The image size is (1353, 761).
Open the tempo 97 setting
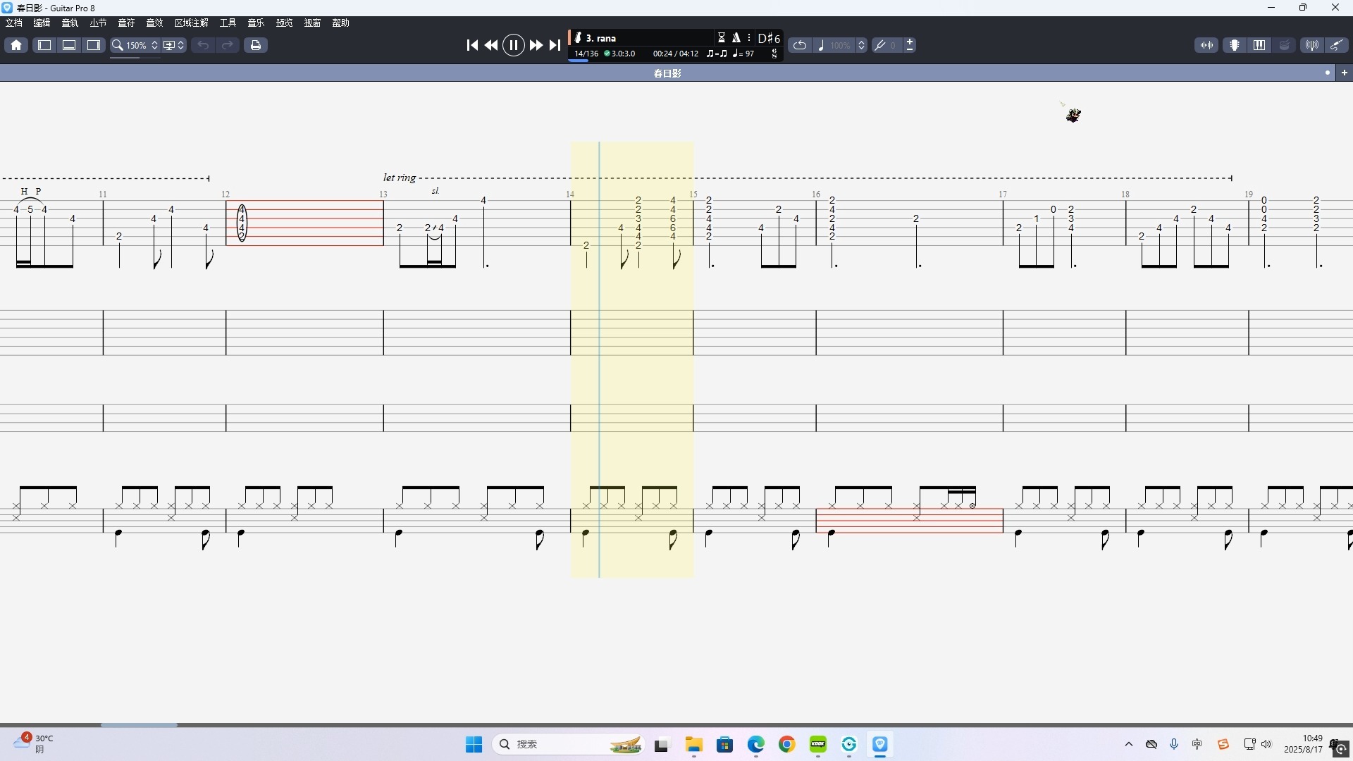743,54
